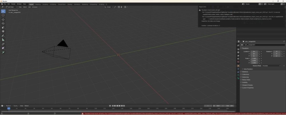Toggle the timeline use preview range clock
This screenshot has width=286, height=115.
coord(214,106)
